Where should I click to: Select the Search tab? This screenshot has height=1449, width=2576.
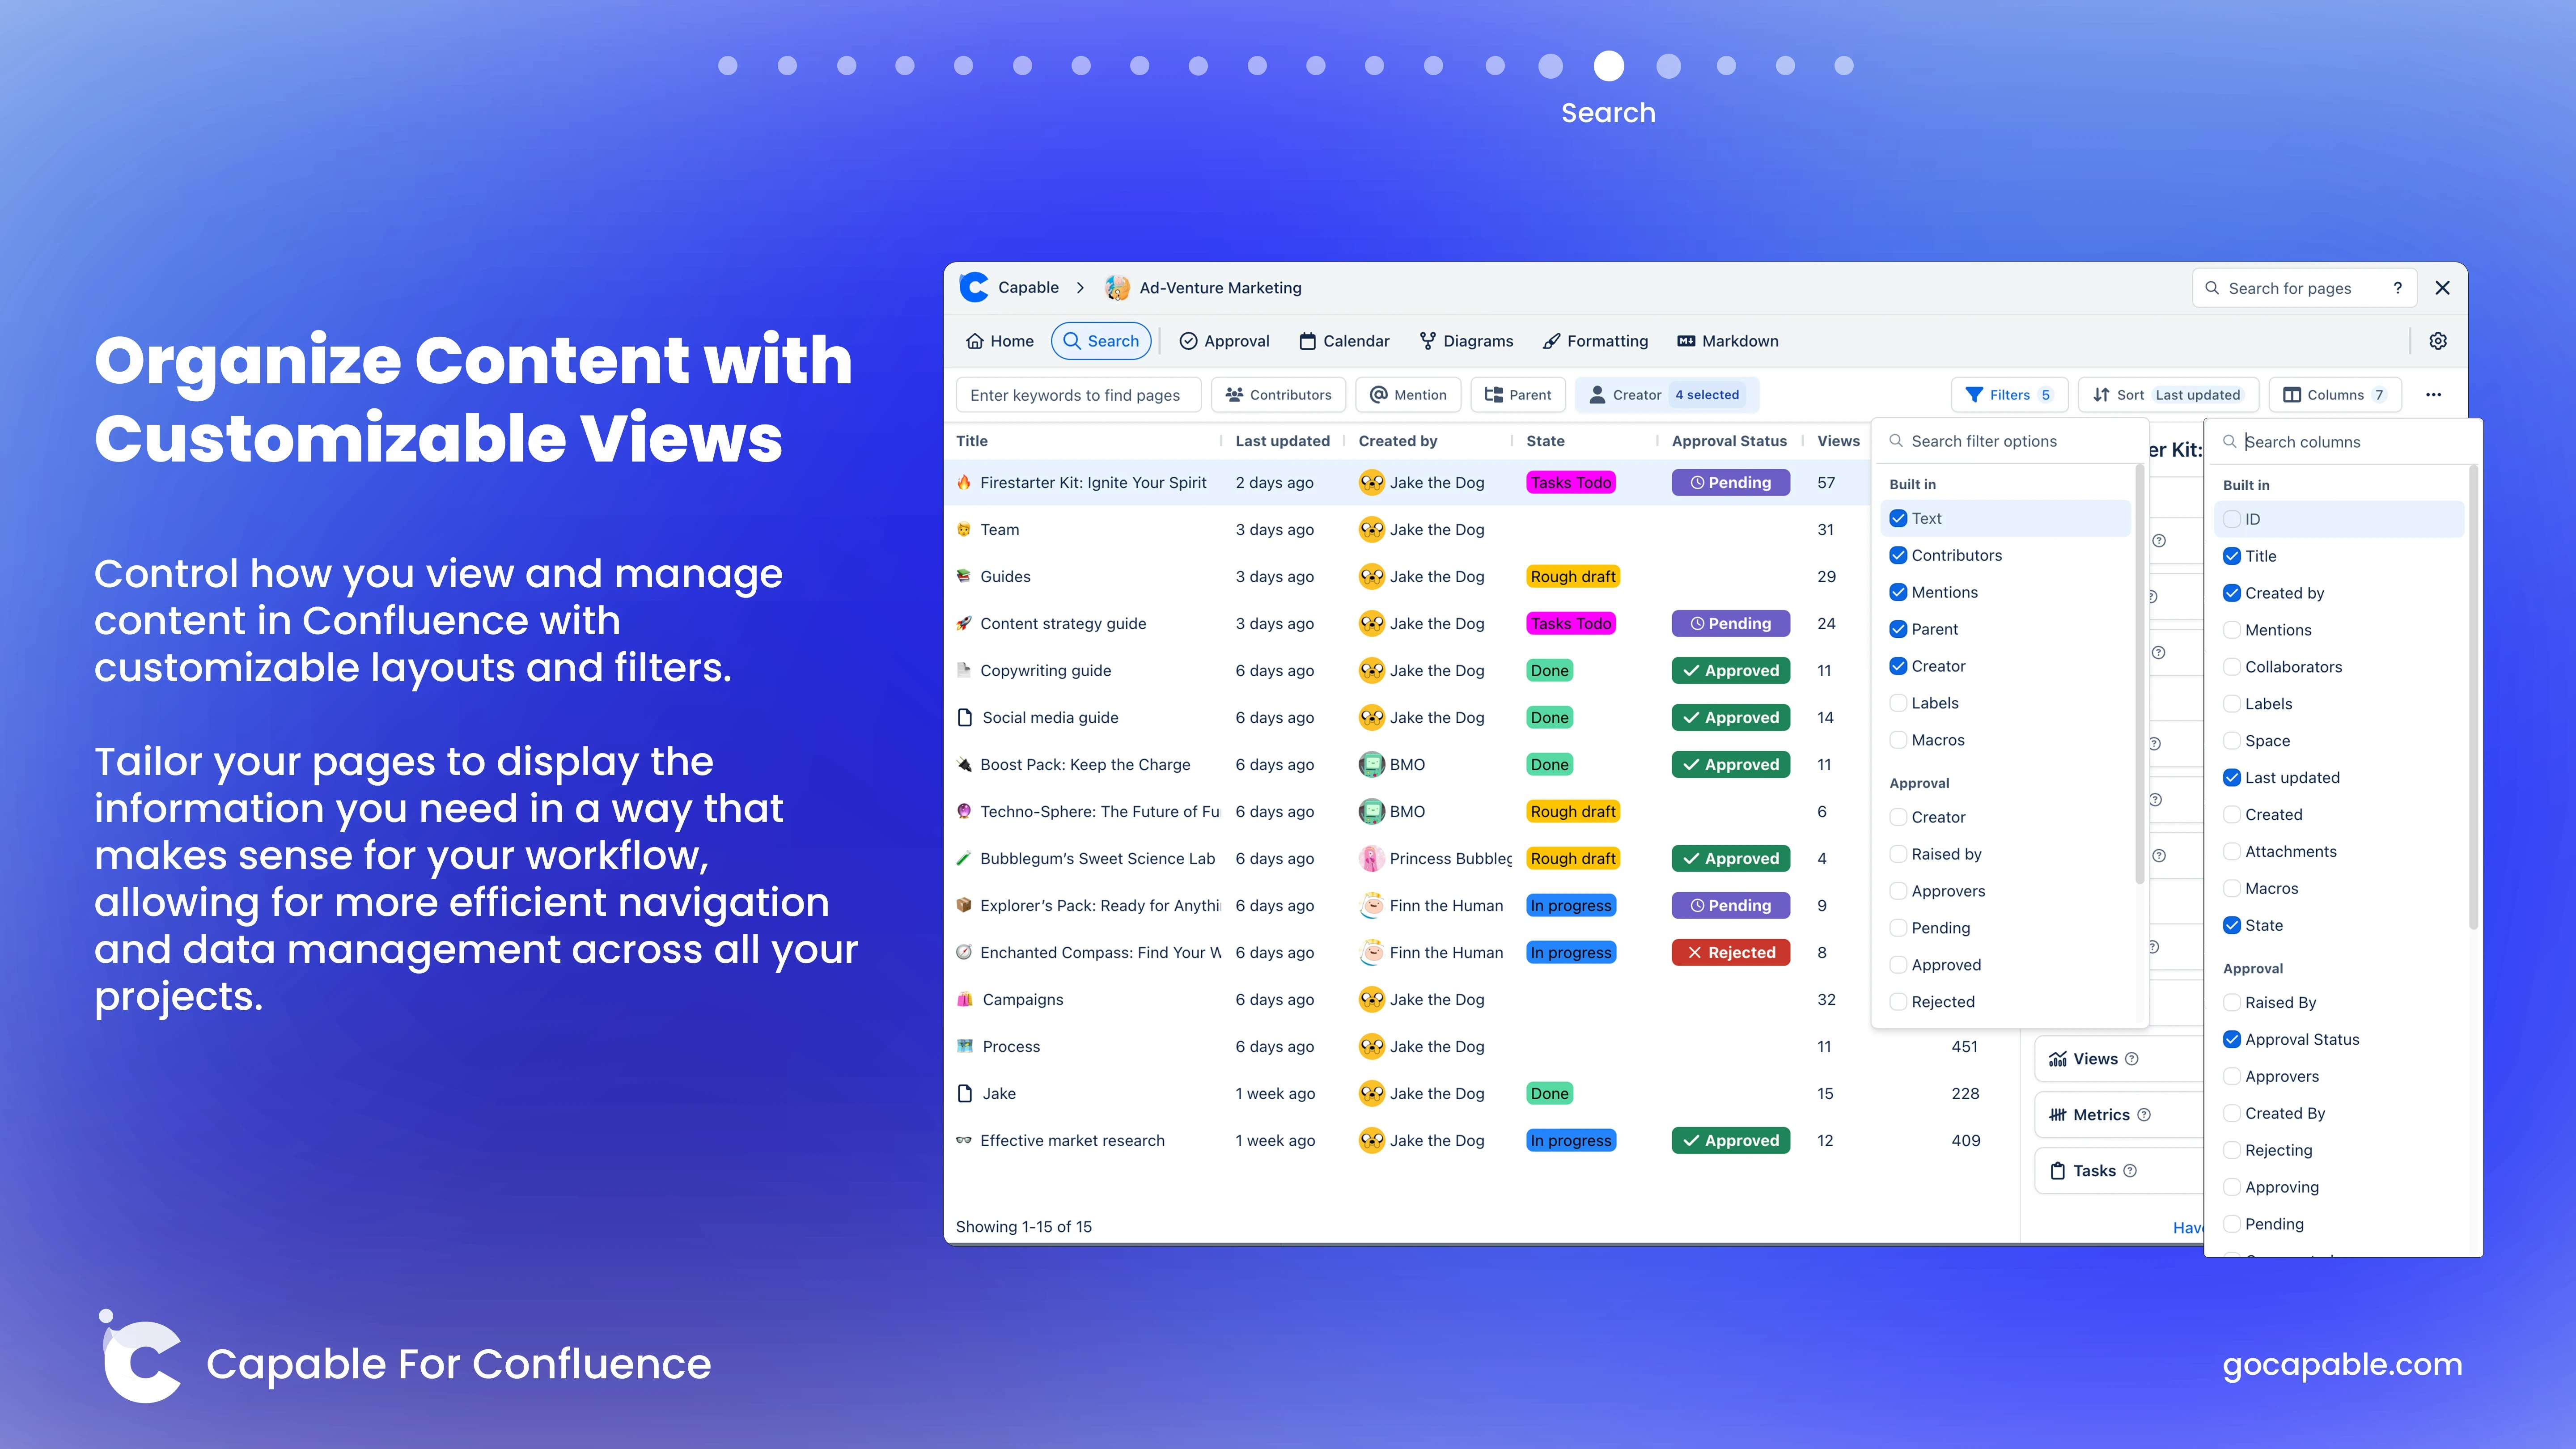(x=1101, y=341)
